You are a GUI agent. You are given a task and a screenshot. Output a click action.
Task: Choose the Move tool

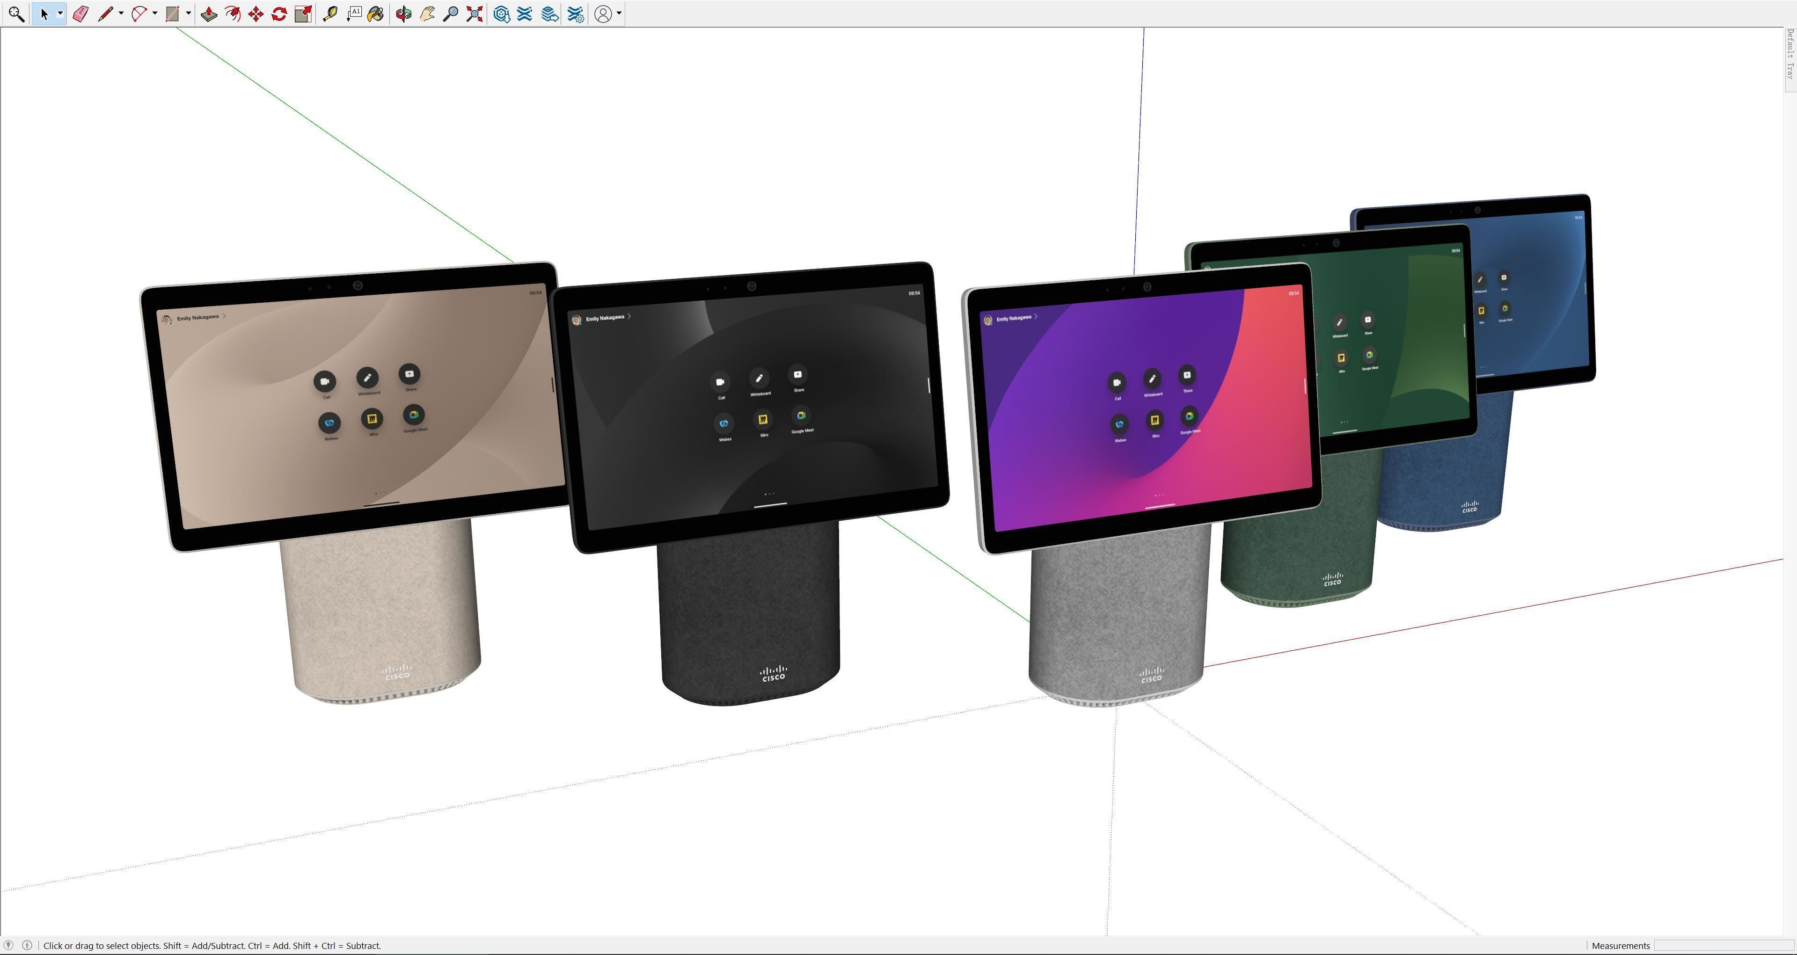(x=256, y=13)
